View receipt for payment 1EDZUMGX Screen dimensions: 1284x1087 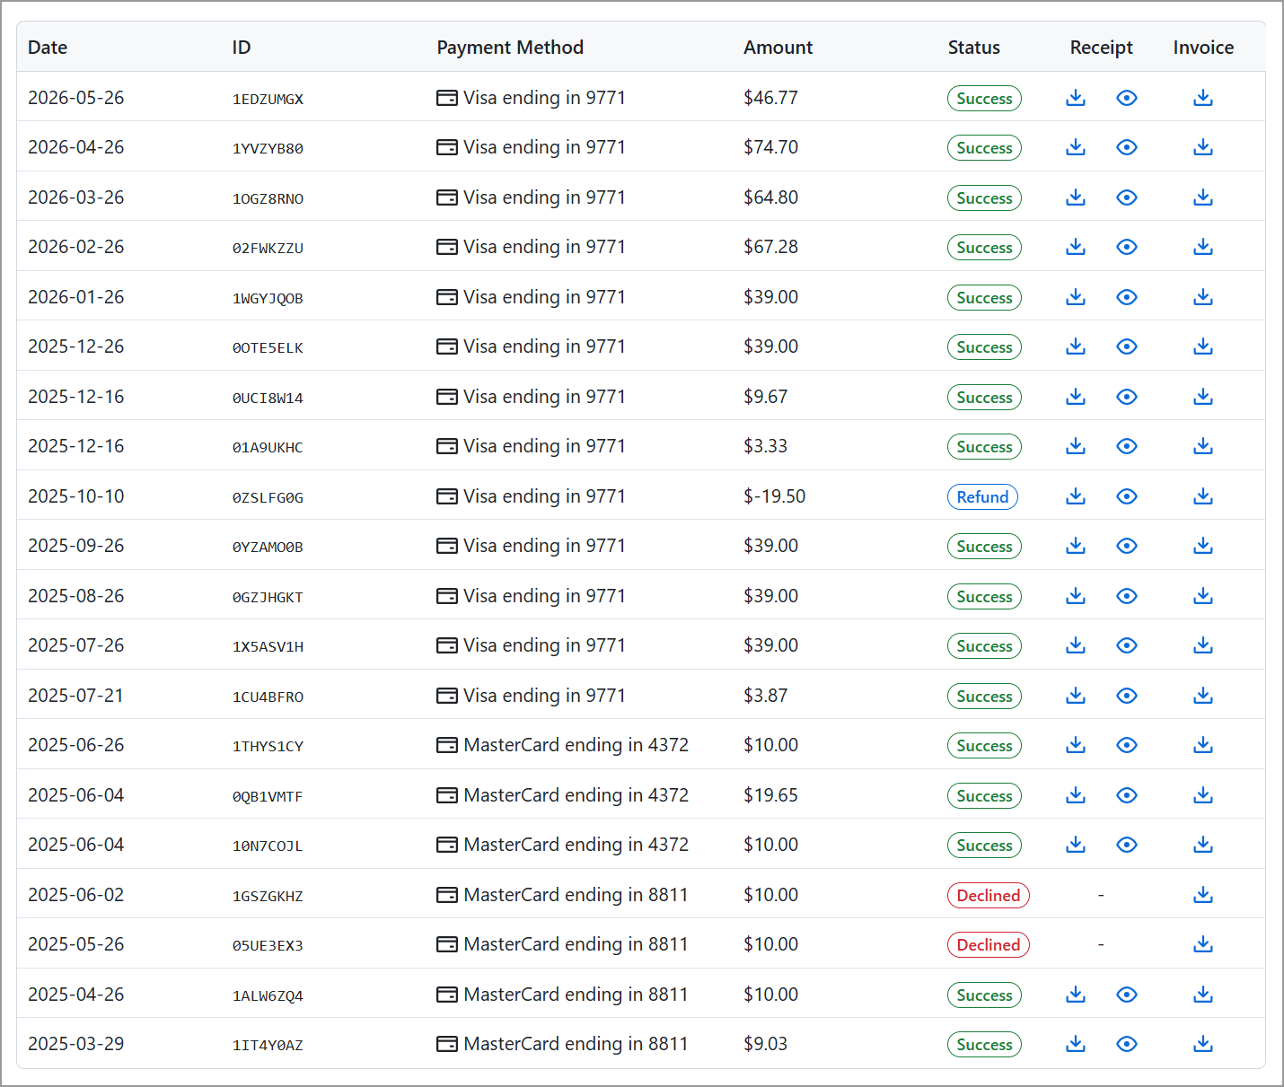click(1127, 98)
